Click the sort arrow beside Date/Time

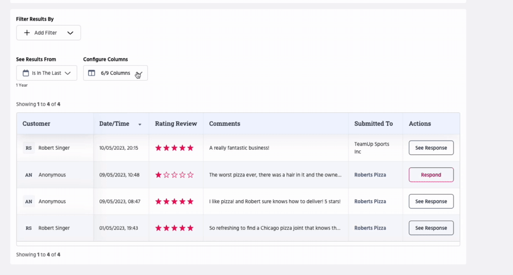140,124
